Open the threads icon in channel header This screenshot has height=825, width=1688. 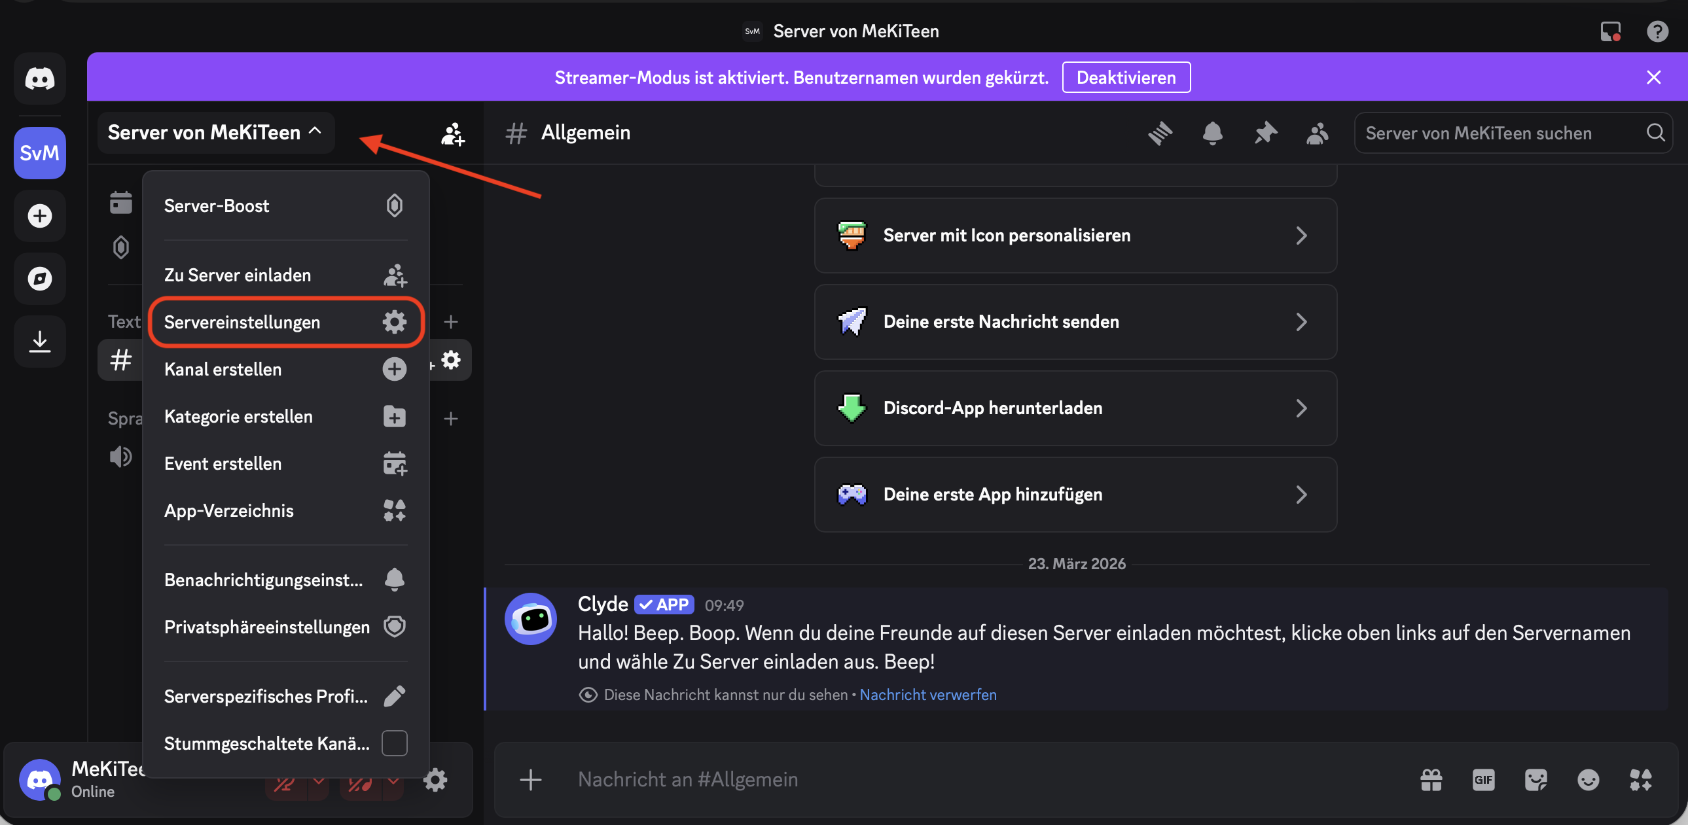[1160, 133]
